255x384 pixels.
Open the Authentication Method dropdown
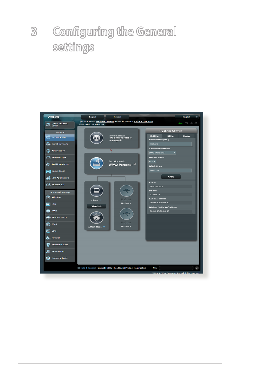(163, 153)
